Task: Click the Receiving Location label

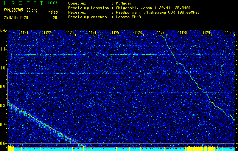Action: coord(89,8)
